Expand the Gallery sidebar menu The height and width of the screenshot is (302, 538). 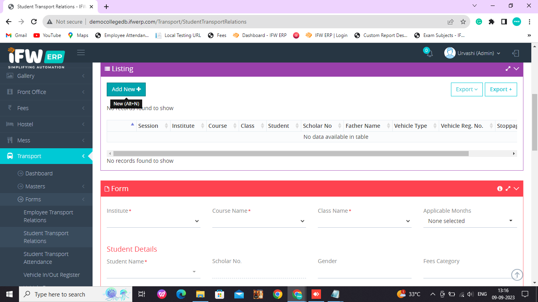point(46,76)
